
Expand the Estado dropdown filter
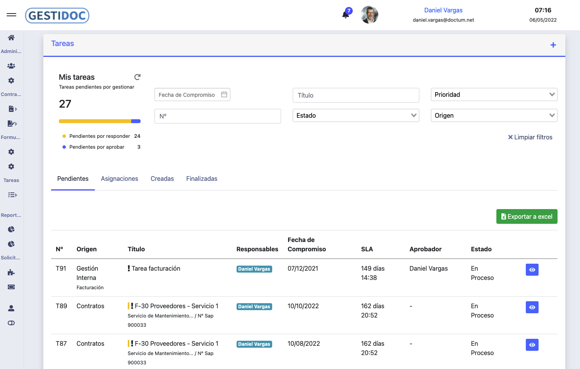coord(355,115)
